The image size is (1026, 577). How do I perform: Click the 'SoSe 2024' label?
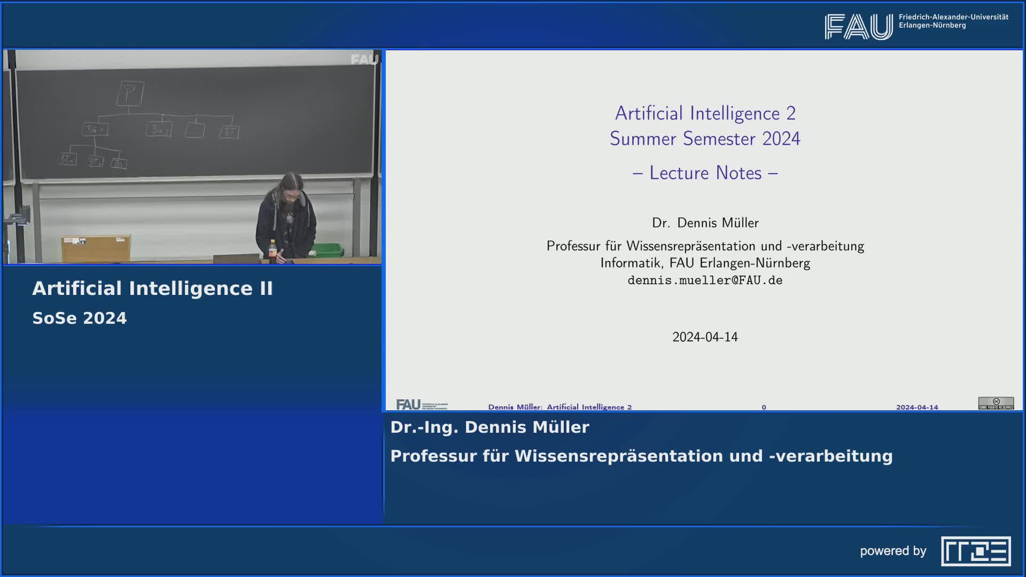point(79,317)
